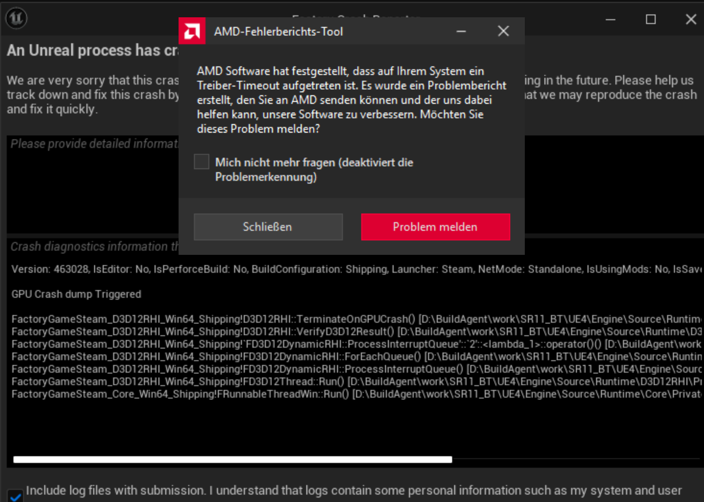Click the 'Version: 463028' diagnostics line
Image resolution: width=704 pixels, height=502 pixels.
pos(356,270)
